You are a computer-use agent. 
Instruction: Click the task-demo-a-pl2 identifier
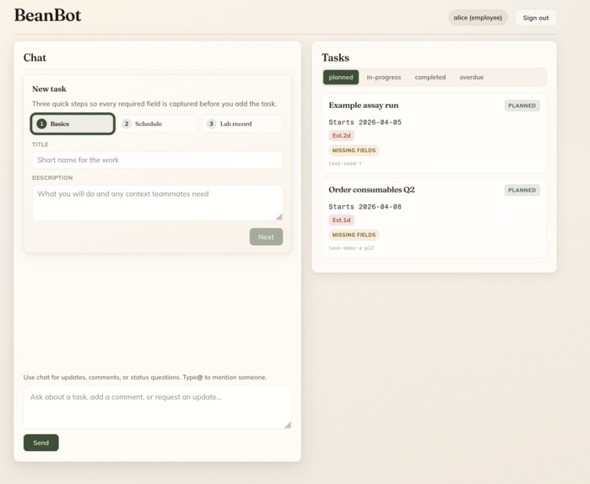[351, 247]
